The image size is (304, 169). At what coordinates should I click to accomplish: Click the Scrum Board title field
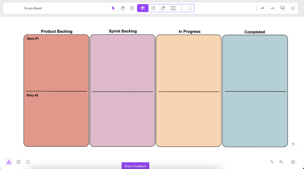tap(33, 8)
